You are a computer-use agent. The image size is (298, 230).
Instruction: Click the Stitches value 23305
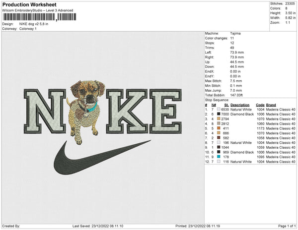290,3
